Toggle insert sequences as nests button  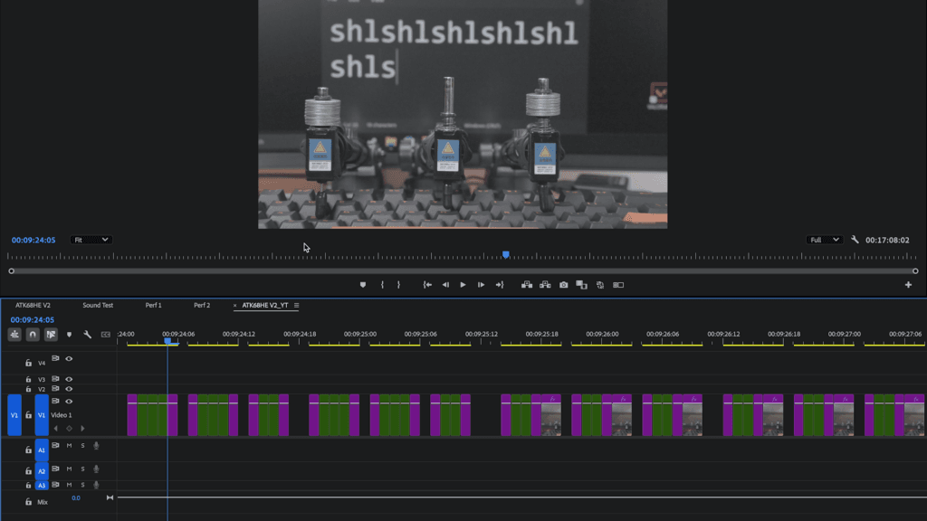pyautogui.click(x=14, y=335)
